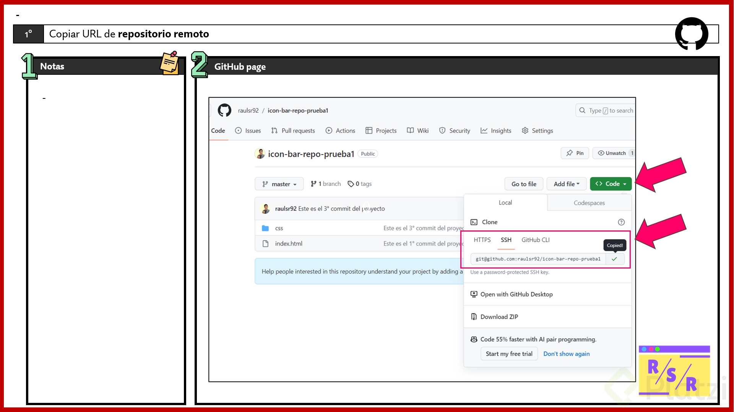Select the SSH clone option
Viewport: 734px width, 412px height.
point(506,240)
